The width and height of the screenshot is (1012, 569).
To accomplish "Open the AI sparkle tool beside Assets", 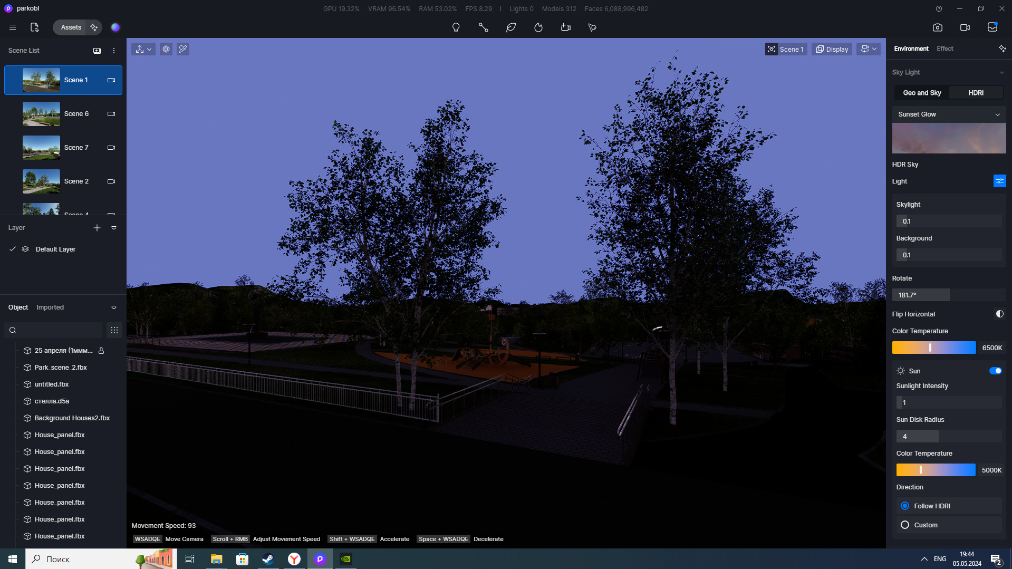I will pyautogui.click(x=94, y=27).
